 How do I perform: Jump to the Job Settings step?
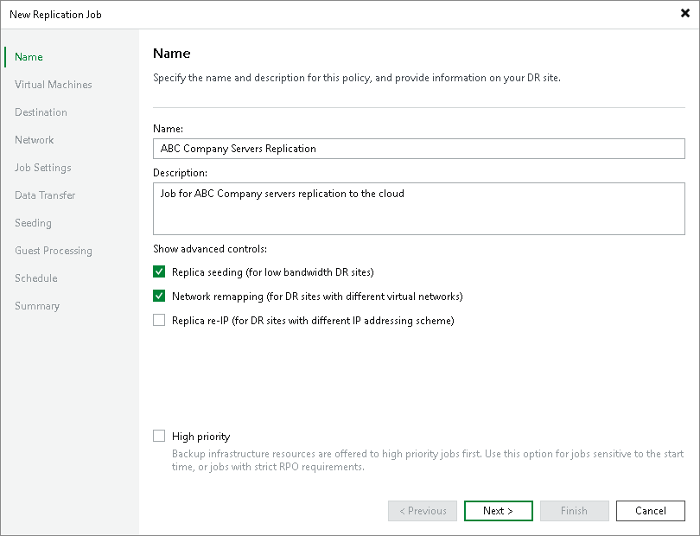[43, 168]
